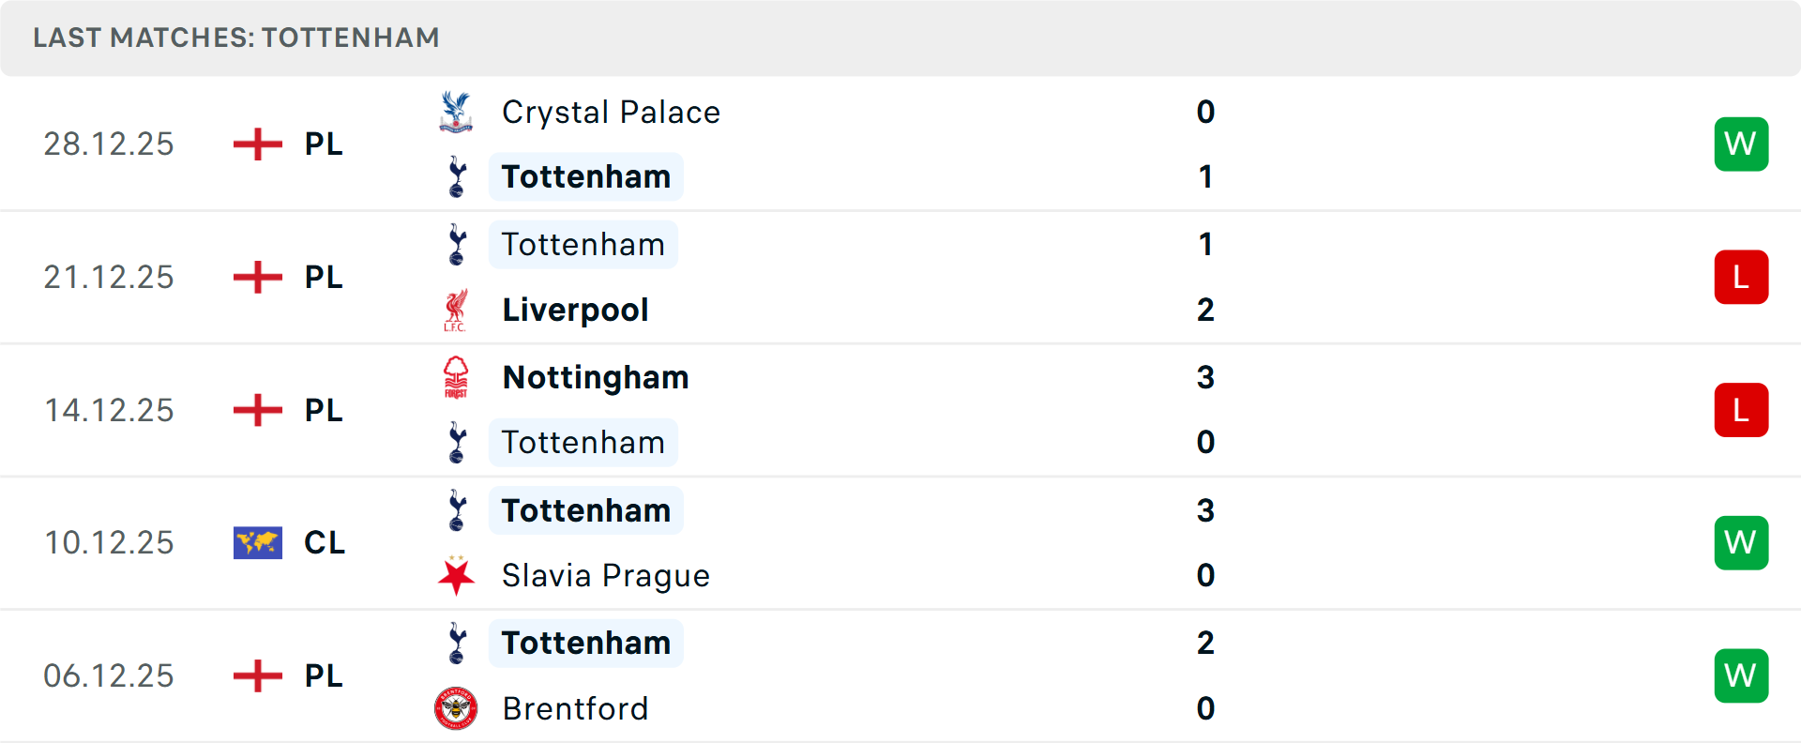Viewport: 1801px width, 743px height.
Task: Click the Nottingham Forest crest icon
Action: coord(456,377)
